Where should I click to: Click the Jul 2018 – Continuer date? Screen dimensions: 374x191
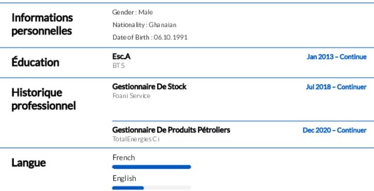pyautogui.click(x=336, y=87)
